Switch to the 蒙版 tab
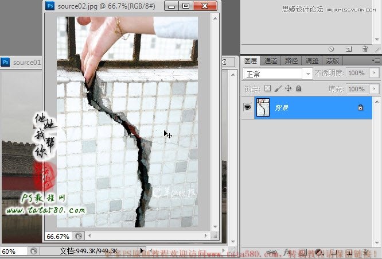Screen dimensions: 382x259 pyautogui.click(x=332, y=61)
